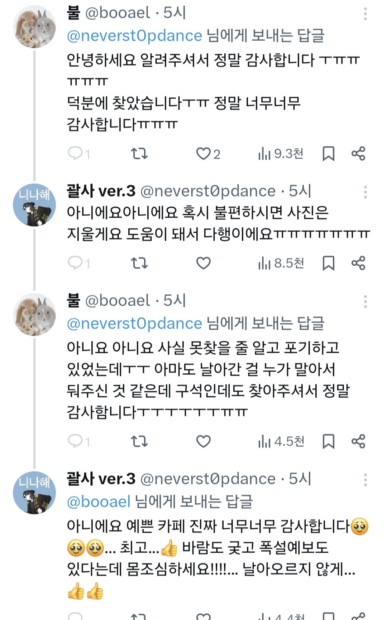The height and width of the screenshot is (620, 387).
Task: Open 불's rabbit profile picture at top
Action: pyautogui.click(x=34, y=27)
